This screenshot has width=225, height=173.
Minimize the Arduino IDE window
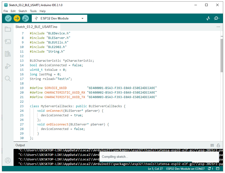(x=195, y=5)
